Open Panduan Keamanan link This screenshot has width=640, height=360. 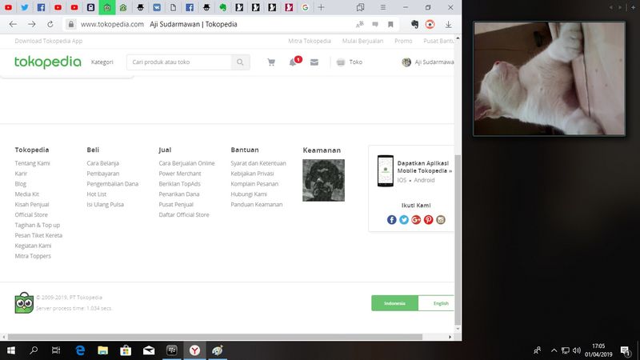click(x=256, y=205)
